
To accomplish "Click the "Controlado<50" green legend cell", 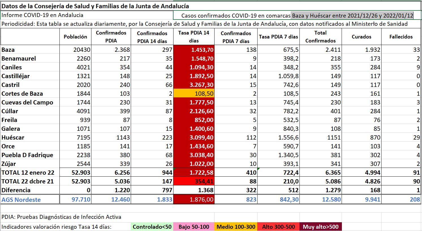I will (x=152, y=227).
